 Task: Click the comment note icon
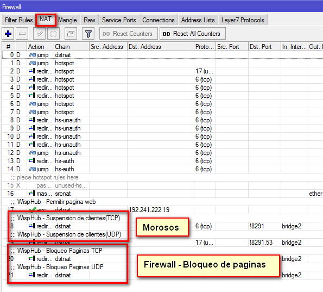[x=71, y=34]
